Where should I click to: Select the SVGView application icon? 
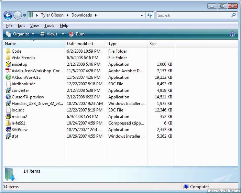coord(8,130)
